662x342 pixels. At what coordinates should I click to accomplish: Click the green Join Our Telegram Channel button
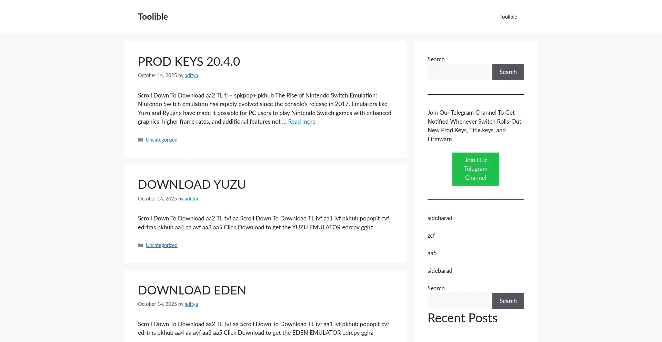(475, 169)
